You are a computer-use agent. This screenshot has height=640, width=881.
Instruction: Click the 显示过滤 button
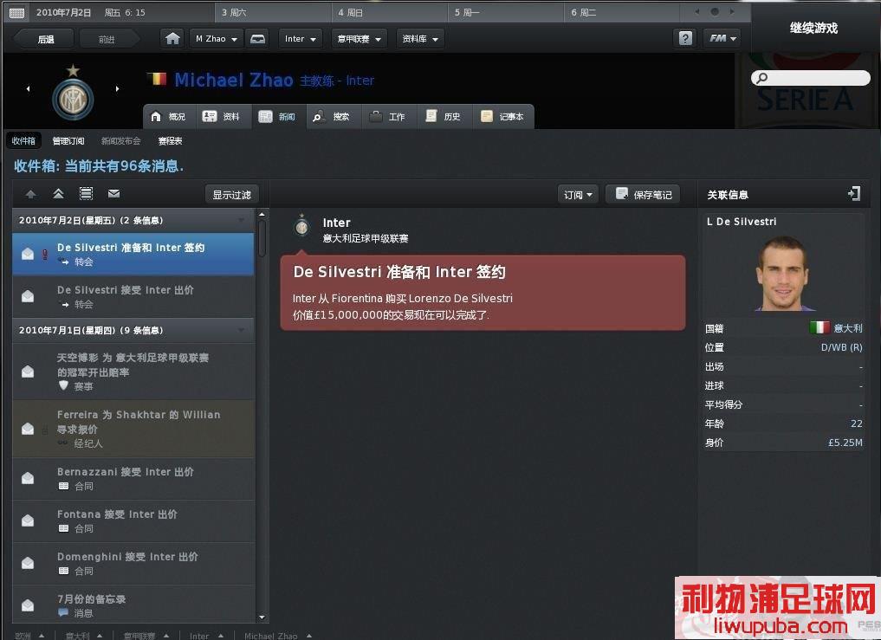point(231,194)
